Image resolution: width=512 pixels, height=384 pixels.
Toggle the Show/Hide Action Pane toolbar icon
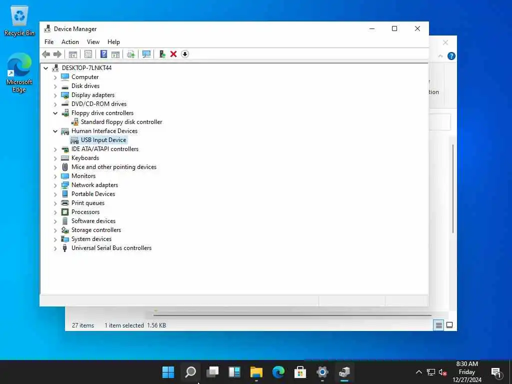click(x=115, y=54)
